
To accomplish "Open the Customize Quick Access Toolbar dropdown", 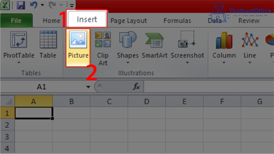I will (x=72, y=5).
